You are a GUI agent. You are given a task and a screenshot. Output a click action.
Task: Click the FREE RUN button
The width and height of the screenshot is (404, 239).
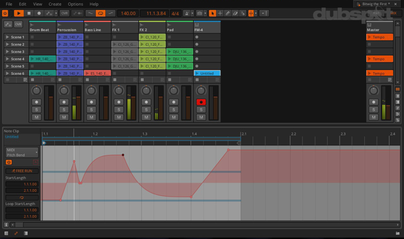point(22,171)
